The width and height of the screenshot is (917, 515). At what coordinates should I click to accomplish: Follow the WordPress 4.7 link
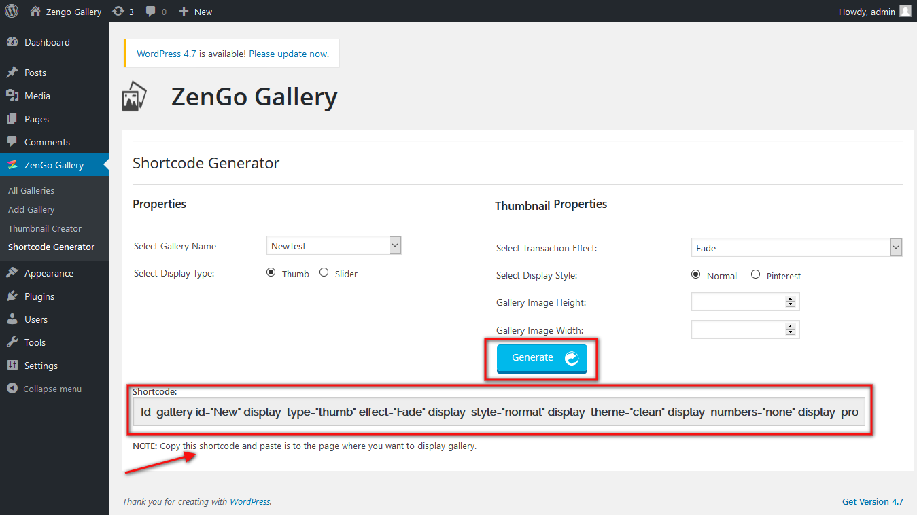point(167,54)
